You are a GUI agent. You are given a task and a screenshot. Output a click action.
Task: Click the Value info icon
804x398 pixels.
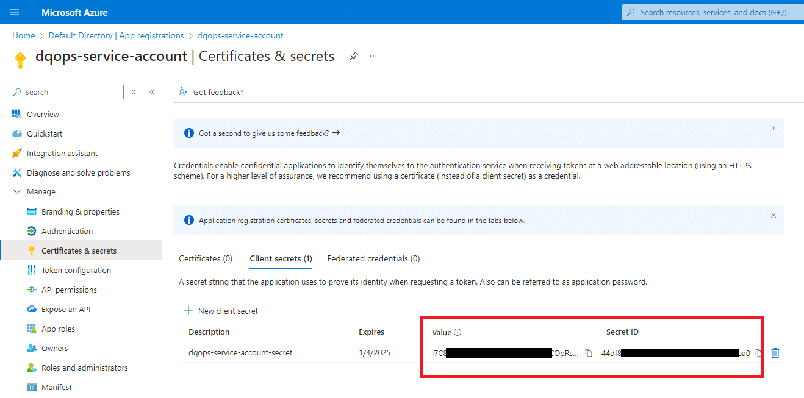(458, 332)
